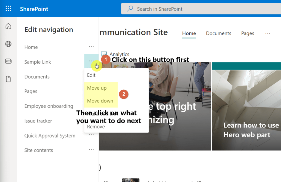Select Pages in Edit navigation list
Viewport: 281px width, 182px height.
click(31, 92)
